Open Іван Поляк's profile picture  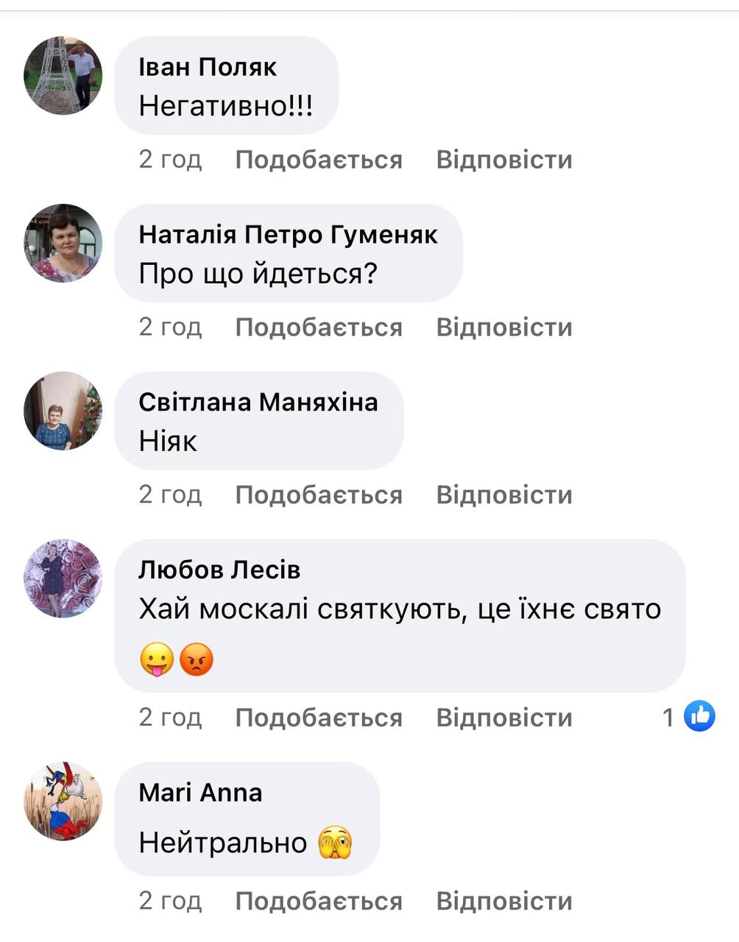(63, 75)
